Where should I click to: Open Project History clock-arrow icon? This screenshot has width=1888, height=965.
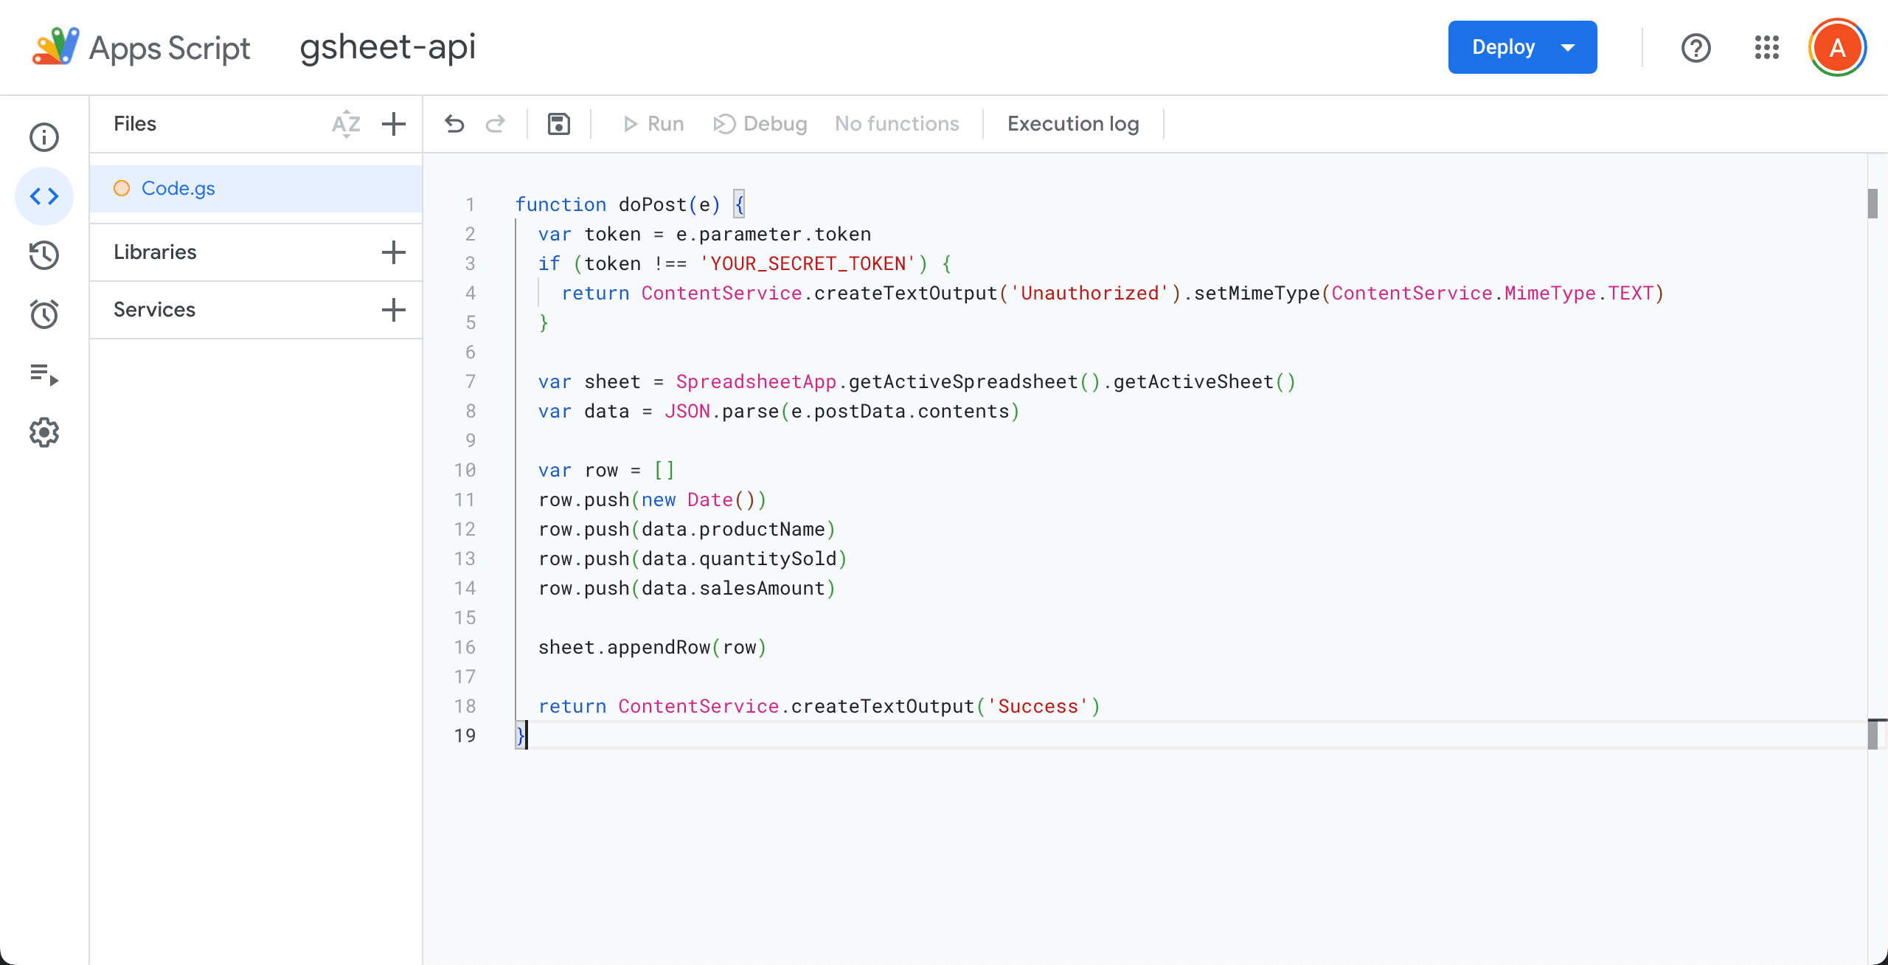[x=44, y=255]
